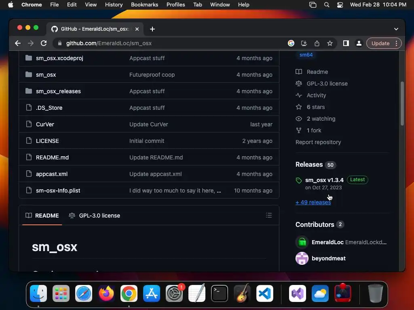The image size is (414, 310).
Task: Open System Settings from the Dock
Action: click(x=174, y=293)
